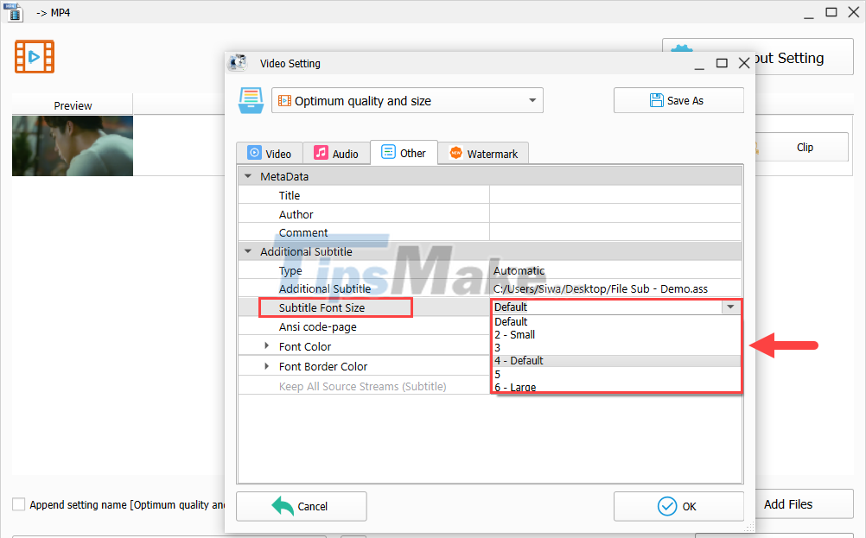
Task: Click the list icon on Other tab
Action: [x=389, y=152]
